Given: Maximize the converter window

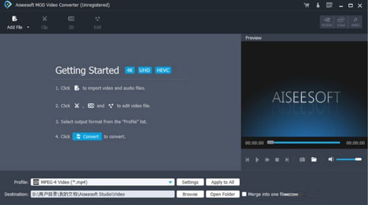Looking at the screenshot, I should pos(350,6).
